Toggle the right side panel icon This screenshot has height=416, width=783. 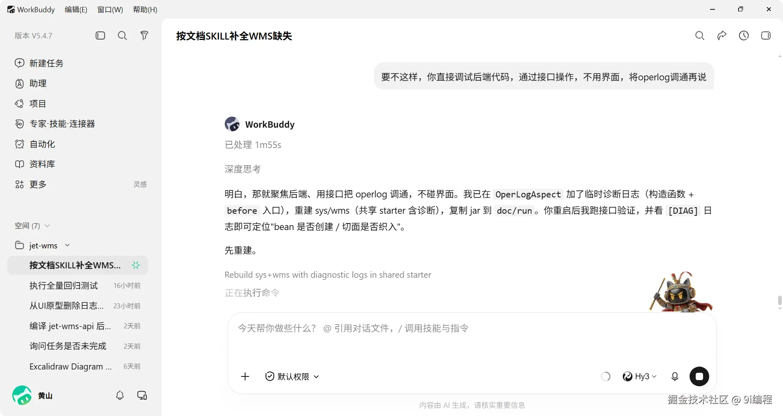click(x=766, y=35)
